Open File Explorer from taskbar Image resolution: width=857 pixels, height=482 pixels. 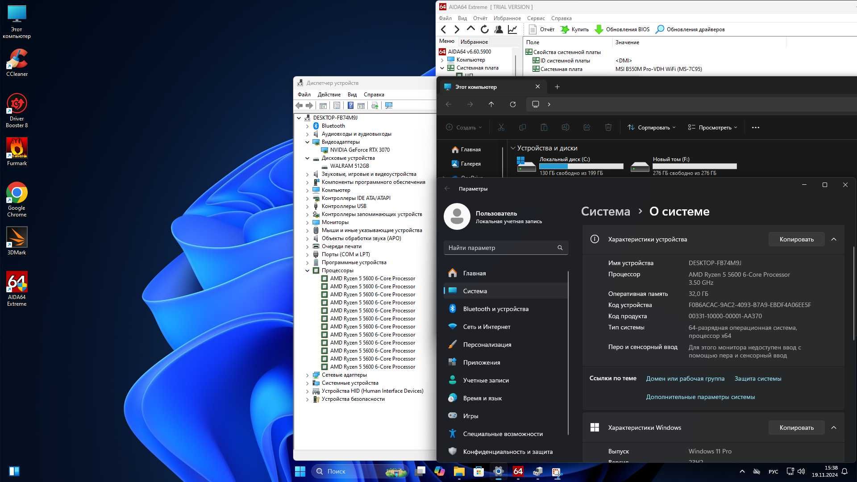459,471
